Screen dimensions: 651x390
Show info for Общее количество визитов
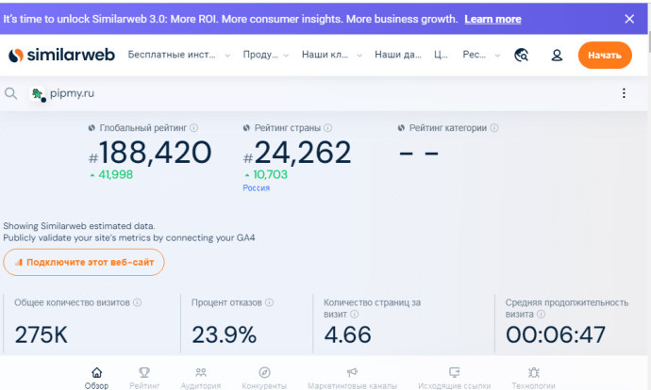coord(138,302)
